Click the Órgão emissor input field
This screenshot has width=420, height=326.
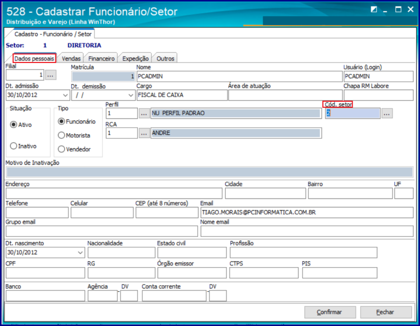point(192,273)
